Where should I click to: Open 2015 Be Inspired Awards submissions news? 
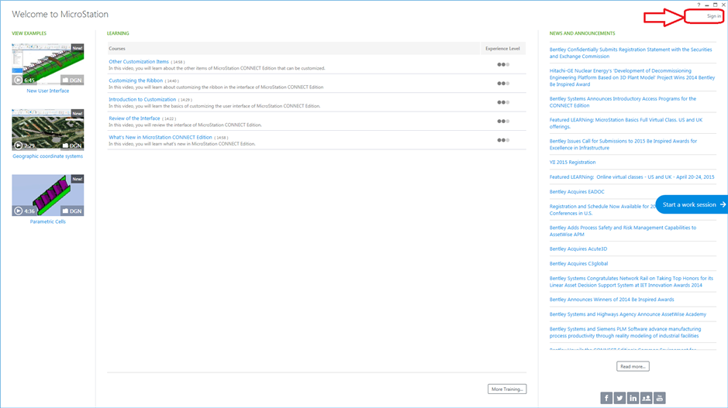[x=623, y=144]
